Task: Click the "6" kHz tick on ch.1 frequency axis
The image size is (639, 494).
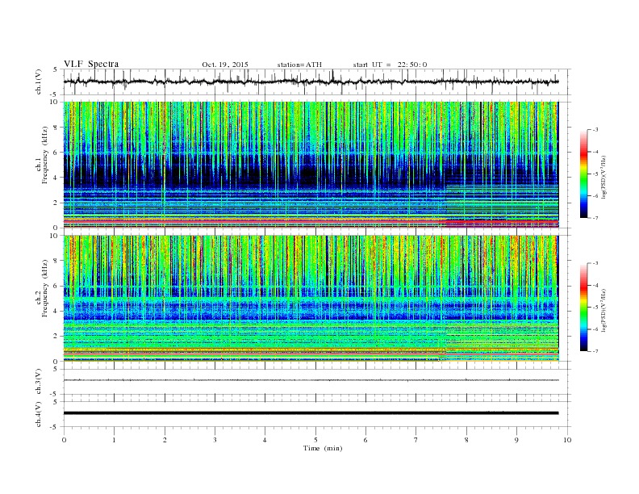Action: click(56, 153)
